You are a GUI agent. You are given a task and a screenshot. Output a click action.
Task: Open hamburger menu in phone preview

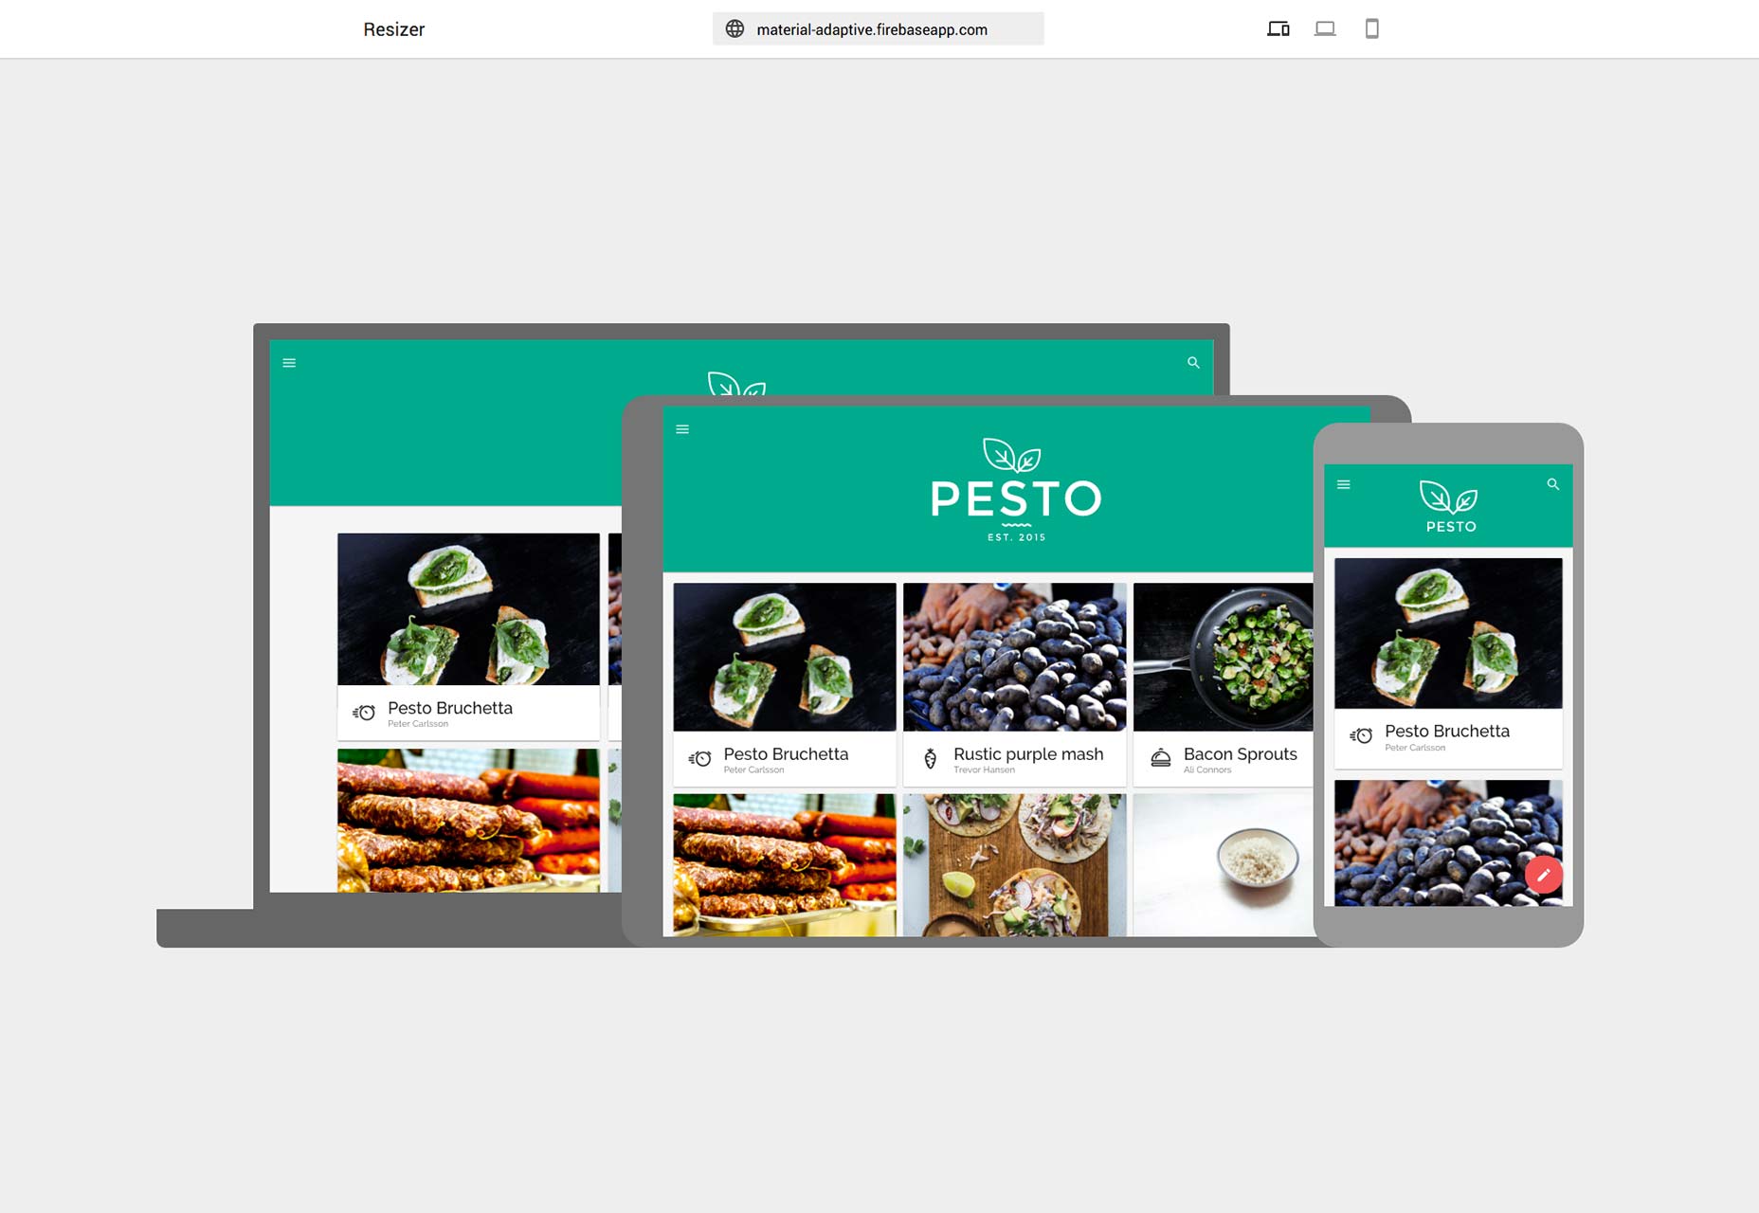click(1343, 484)
